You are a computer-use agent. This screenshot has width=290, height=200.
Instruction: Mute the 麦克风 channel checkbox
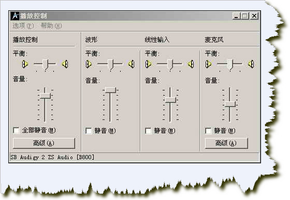coord(208,131)
